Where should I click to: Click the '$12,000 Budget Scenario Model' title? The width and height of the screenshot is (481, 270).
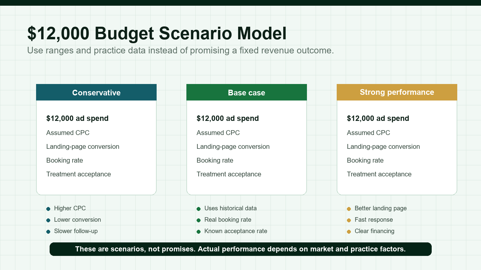(157, 33)
